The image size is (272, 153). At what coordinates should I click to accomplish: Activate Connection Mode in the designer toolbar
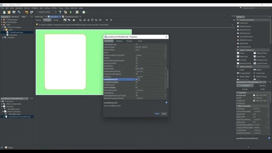[69, 20]
